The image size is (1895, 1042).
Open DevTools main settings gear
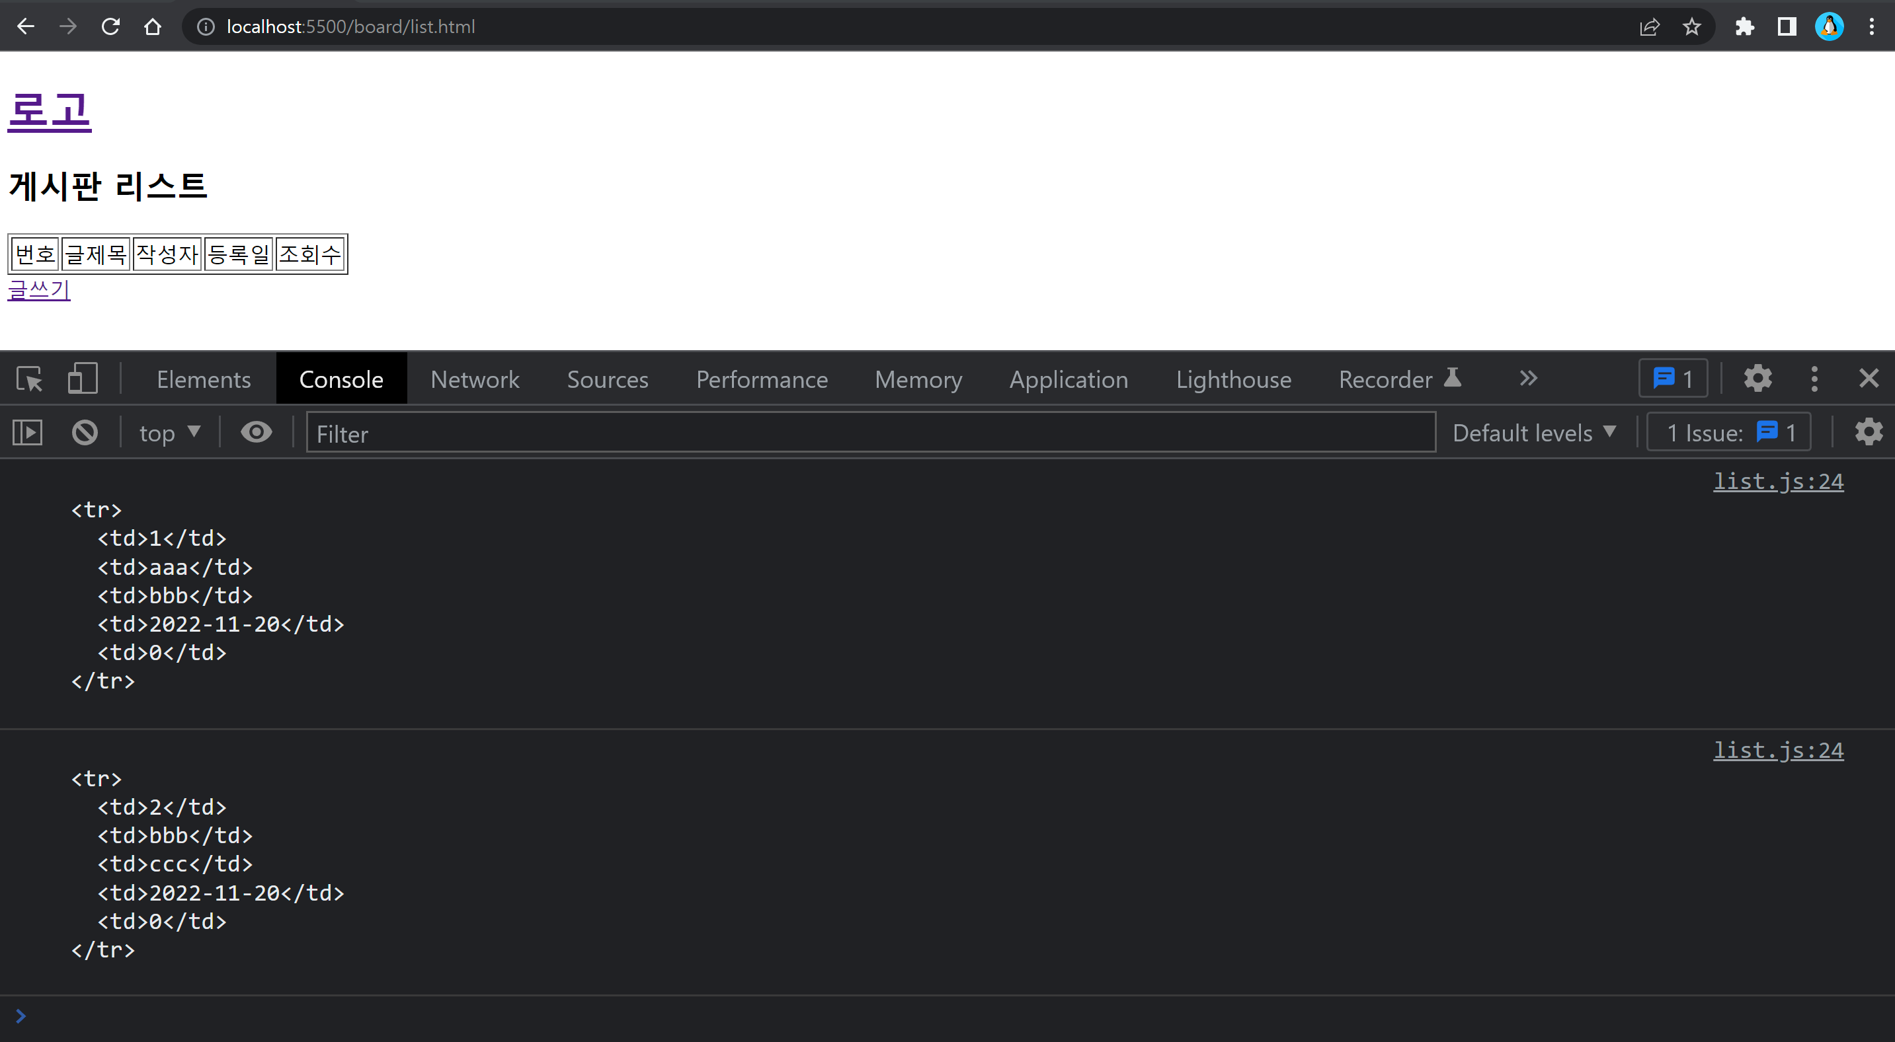[1757, 379]
